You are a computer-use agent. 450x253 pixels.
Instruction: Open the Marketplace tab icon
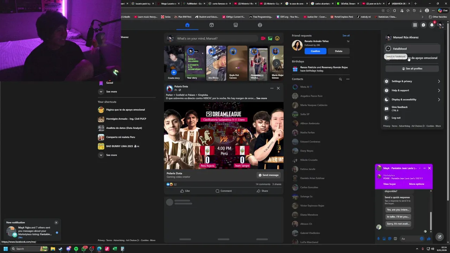point(236,25)
